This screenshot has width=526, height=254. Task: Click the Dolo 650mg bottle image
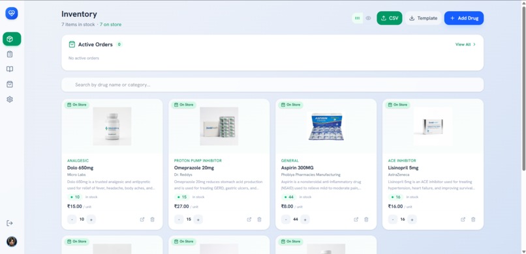pos(112,126)
